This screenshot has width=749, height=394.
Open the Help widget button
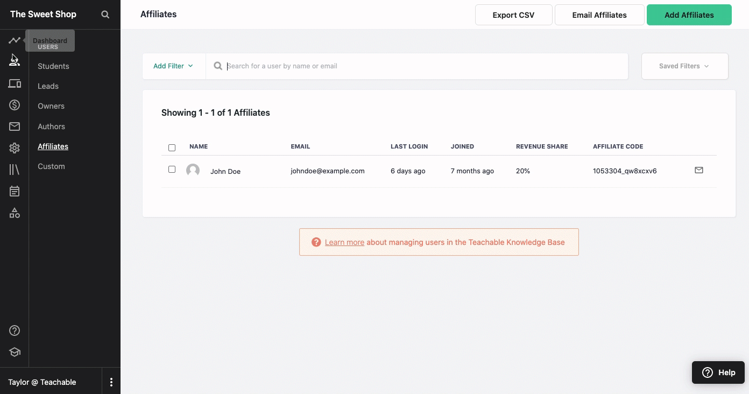(x=718, y=372)
